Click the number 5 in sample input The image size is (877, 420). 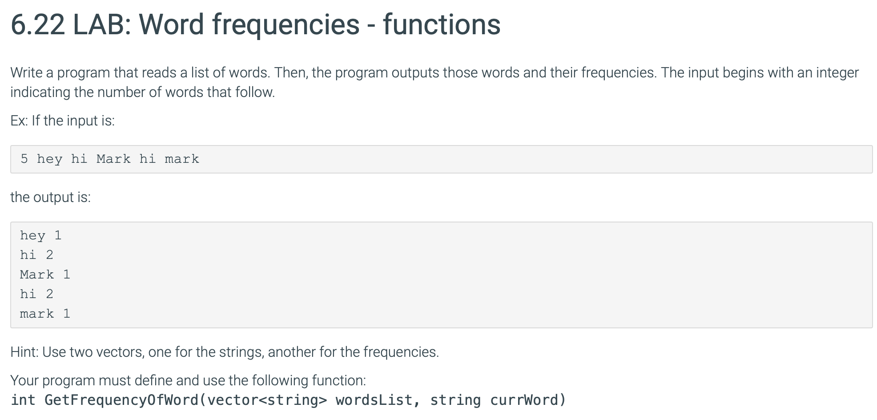click(x=24, y=159)
